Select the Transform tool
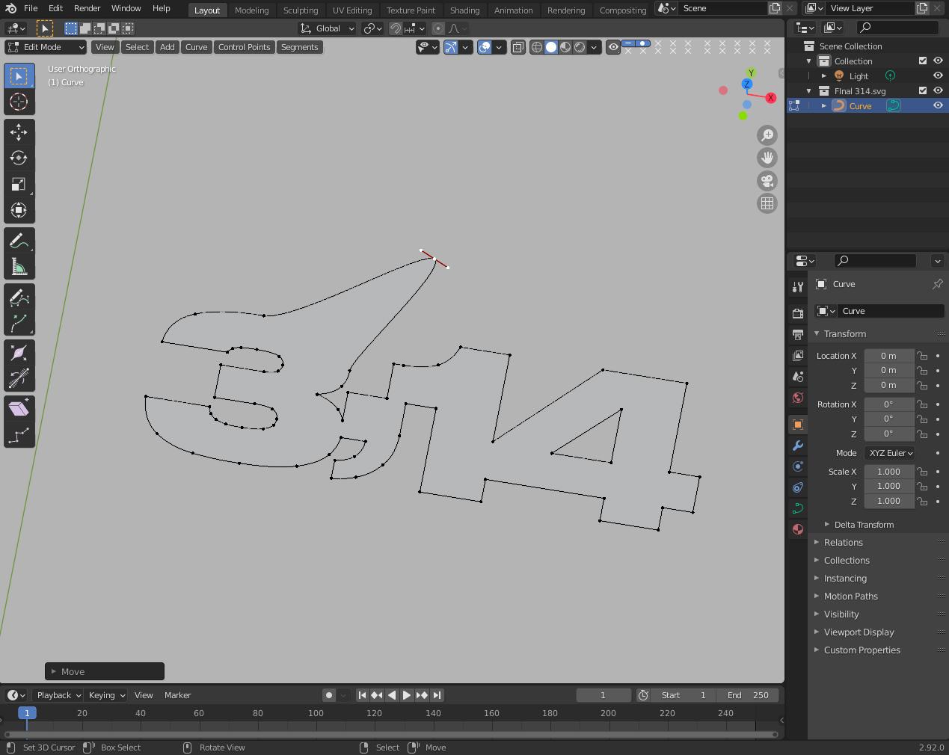The image size is (949, 755). [x=19, y=210]
